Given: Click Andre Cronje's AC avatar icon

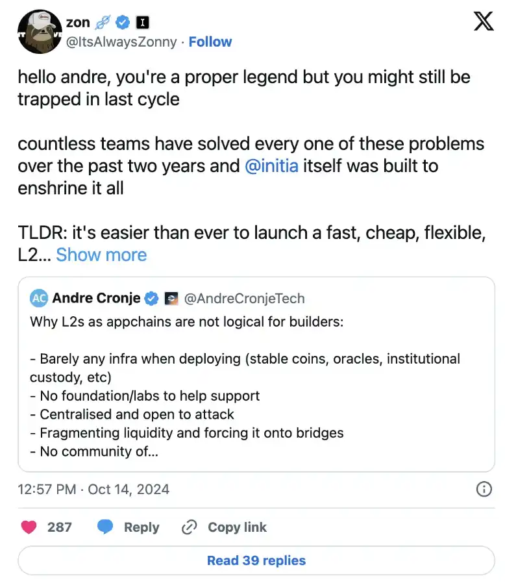Looking at the screenshot, I should [39, 299].
